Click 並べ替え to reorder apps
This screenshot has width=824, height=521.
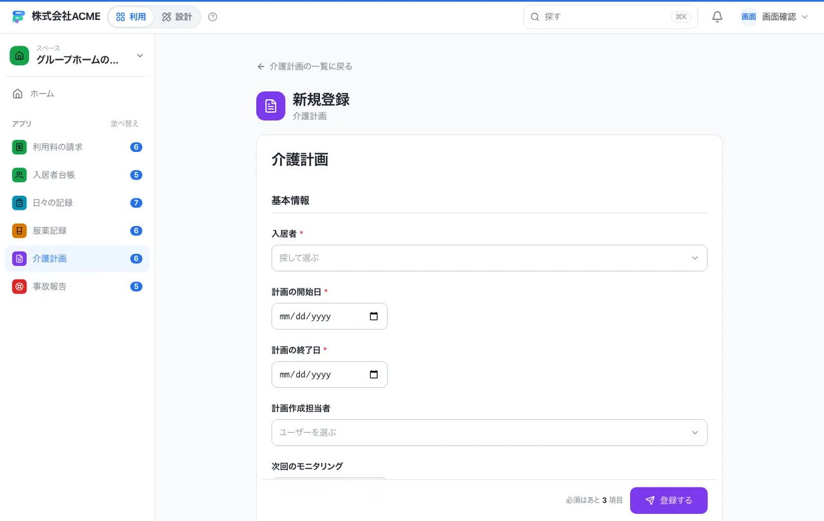[x=124, y=124]
